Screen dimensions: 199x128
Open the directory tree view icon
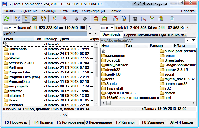(x=43, y=19)
